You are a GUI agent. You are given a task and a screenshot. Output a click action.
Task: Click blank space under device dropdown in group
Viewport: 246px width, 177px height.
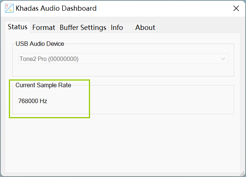[123, 70]
